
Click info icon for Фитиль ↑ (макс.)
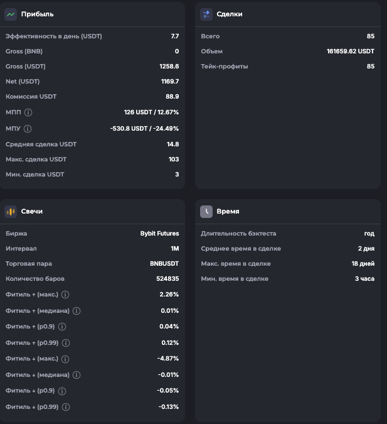(x=65, y=294)
